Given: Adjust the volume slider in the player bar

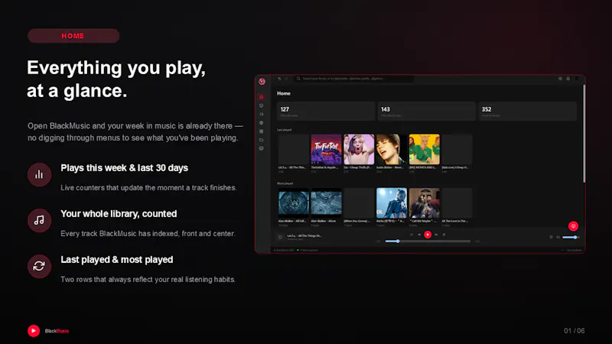Looking at the screenshot, I should 571,237.
